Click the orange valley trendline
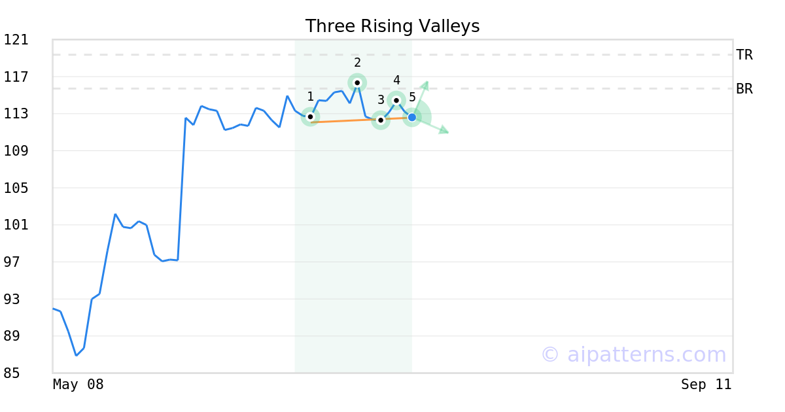The width and height of the screenshot is (785, 412). coord(361,120)
